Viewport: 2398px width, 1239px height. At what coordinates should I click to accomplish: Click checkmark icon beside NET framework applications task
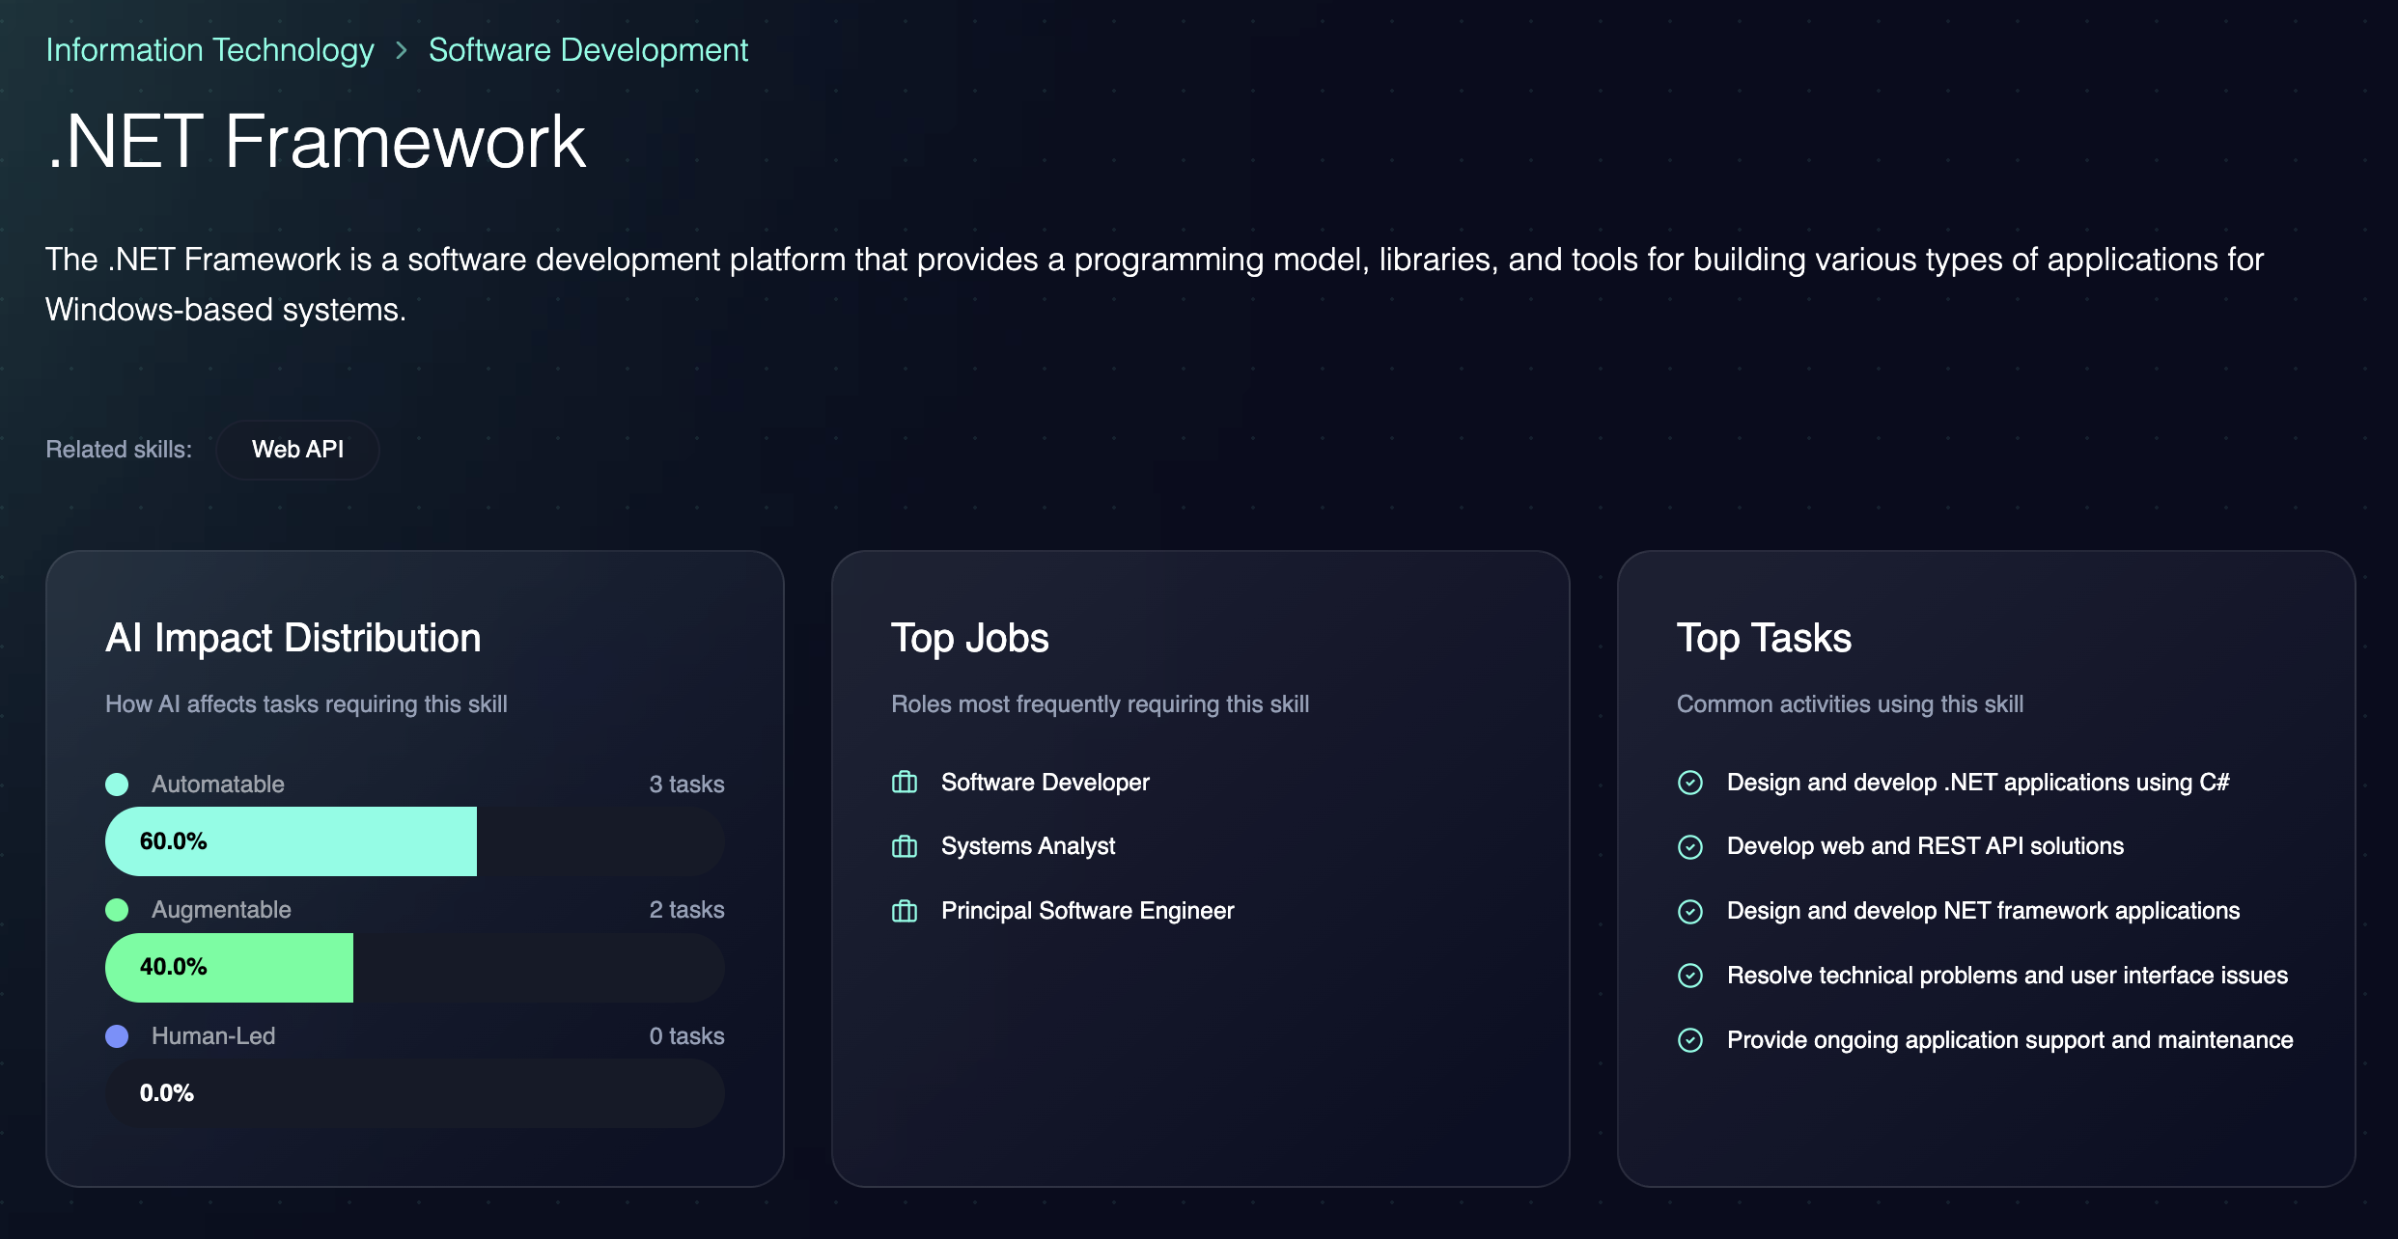click(x=1690, y=911)
